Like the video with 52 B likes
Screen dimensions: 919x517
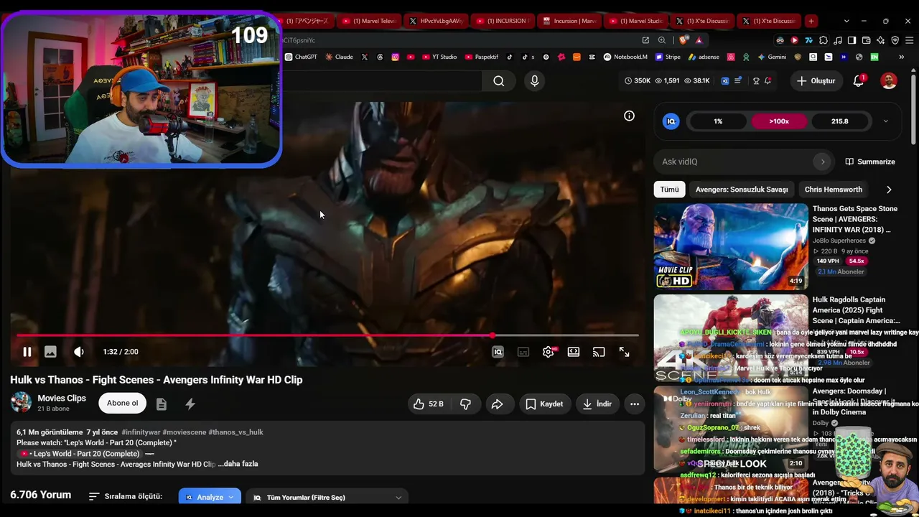(x=429, y=404)
